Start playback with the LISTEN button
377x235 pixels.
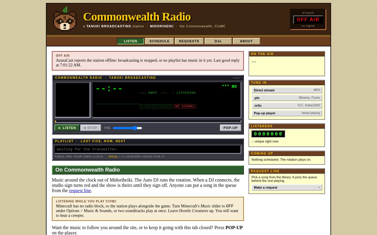pos(67,128)
